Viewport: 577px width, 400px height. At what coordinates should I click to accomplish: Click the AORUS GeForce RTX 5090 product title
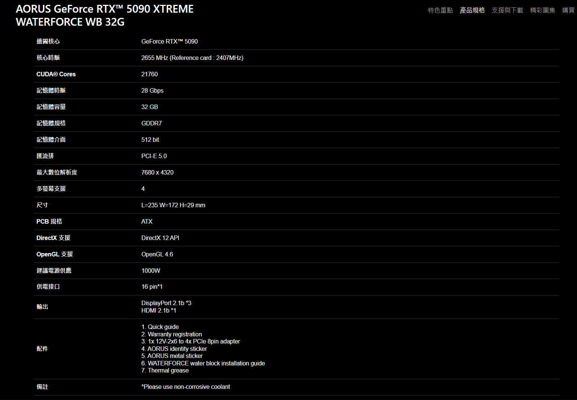click(105, 16)
